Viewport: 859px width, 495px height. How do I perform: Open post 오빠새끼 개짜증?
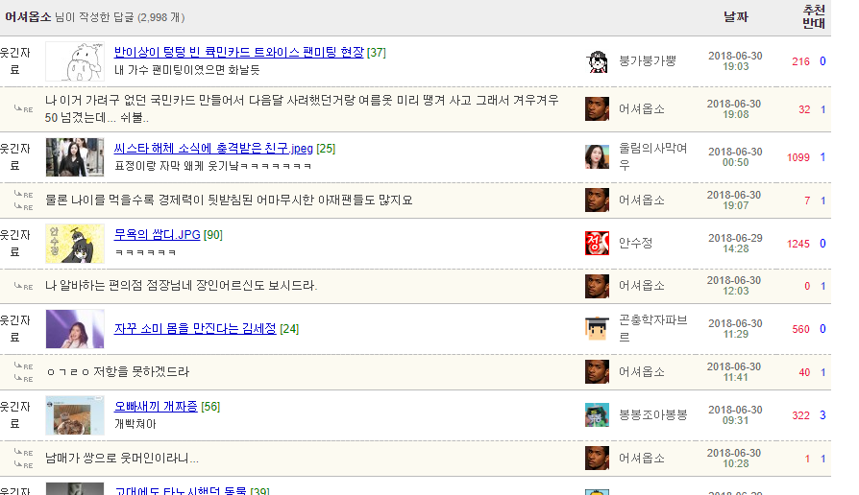point(156,407)
